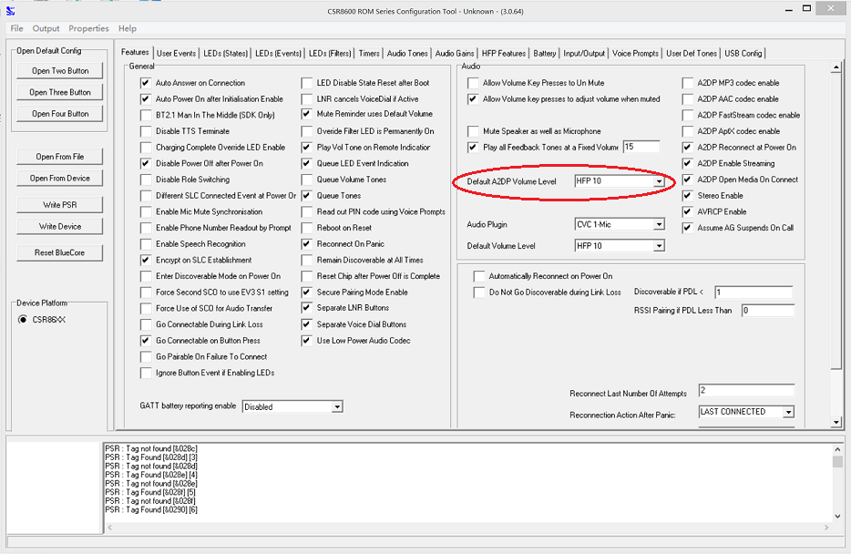Click the features panel scroll down arrow
851x554 pixels.
coord(836,422)
